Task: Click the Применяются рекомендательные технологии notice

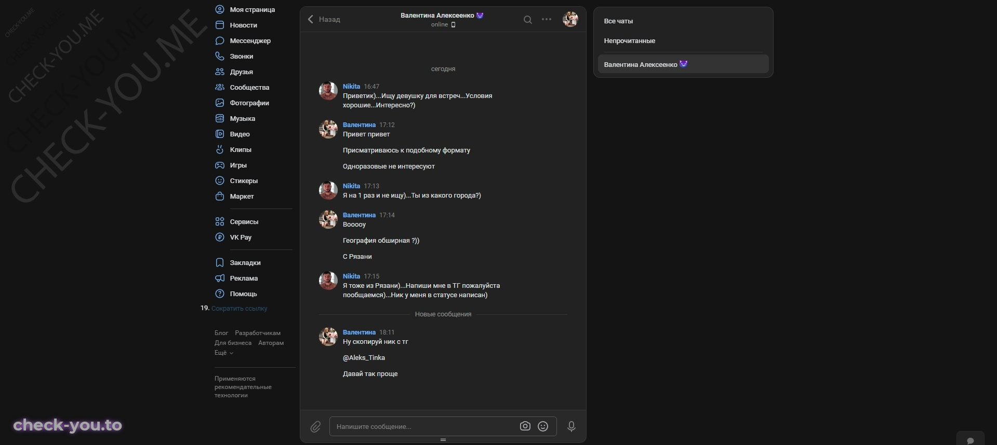Action: pyautogui.click(x=243, y=387)
